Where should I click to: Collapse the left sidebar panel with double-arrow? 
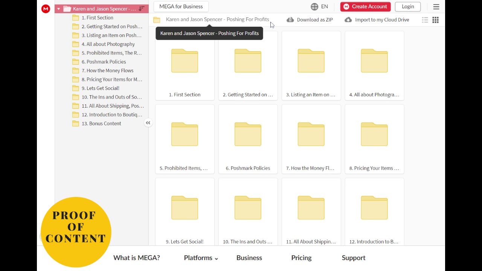[148, 123]
